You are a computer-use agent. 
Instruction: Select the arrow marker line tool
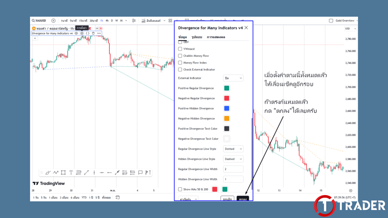coord(117,173)
